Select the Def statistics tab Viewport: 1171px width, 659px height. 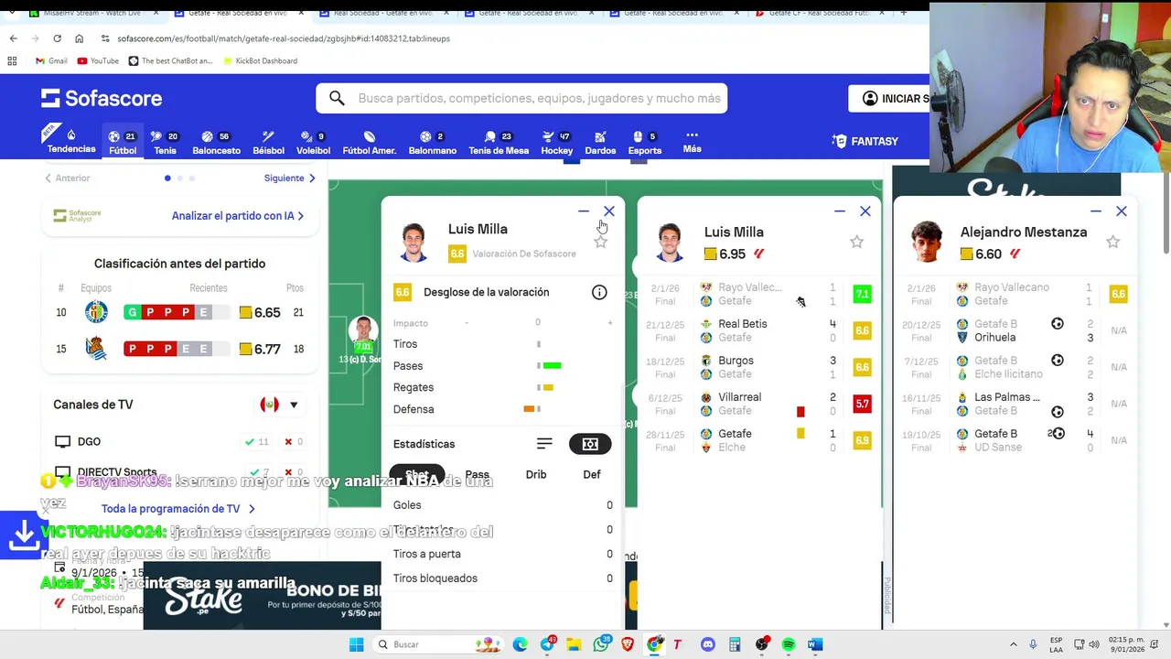click(x=592, y=474)
